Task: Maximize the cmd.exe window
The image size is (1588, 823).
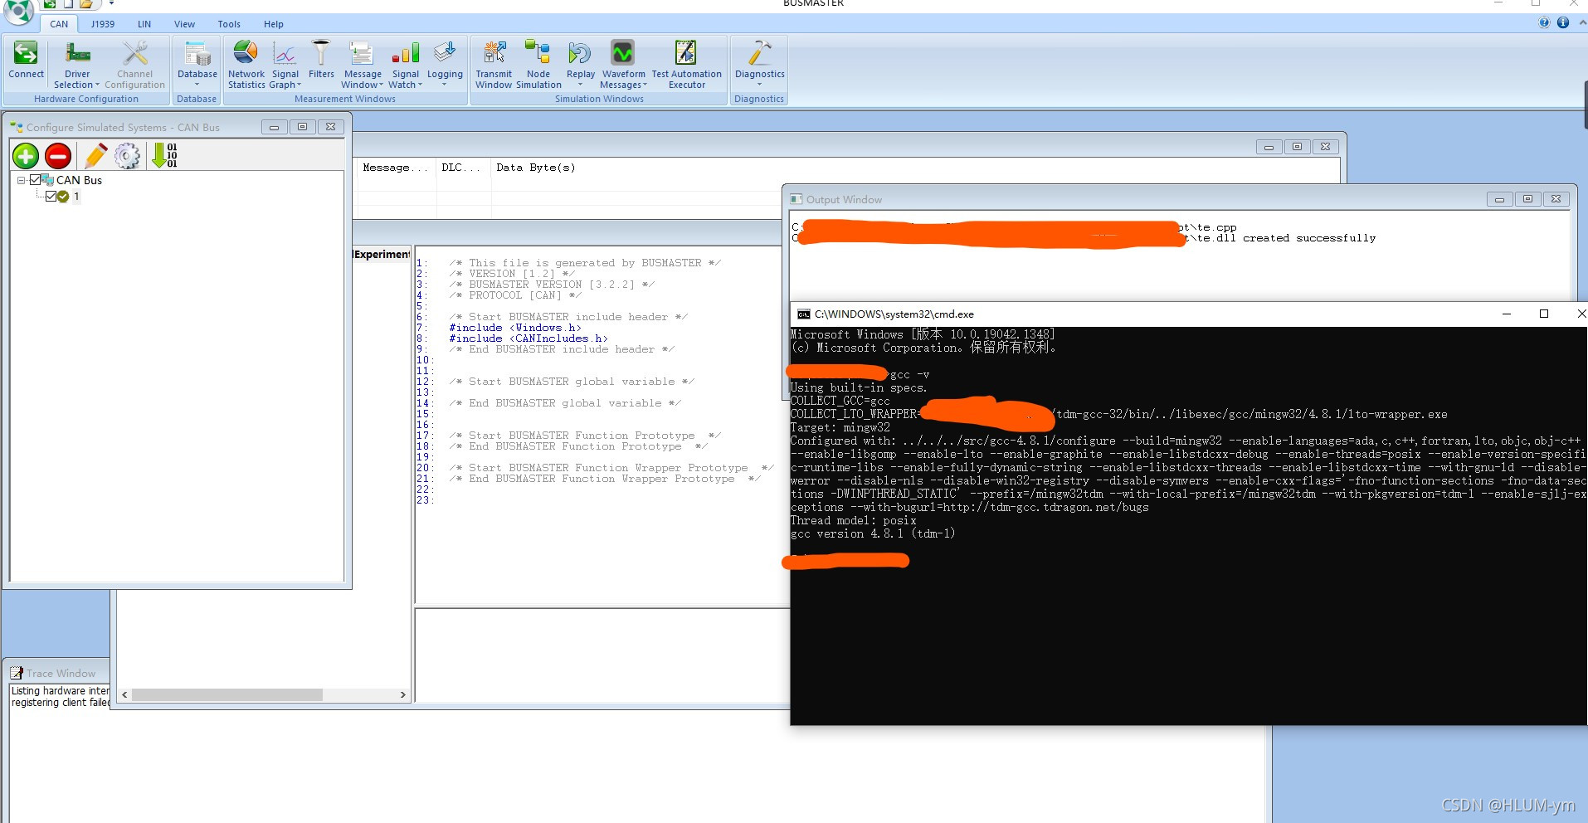Action: coord(1544,314)
